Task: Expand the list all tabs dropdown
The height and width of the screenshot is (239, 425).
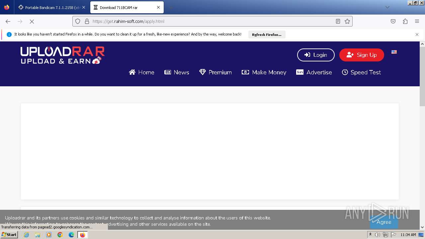Action: [x=387, y=7]
